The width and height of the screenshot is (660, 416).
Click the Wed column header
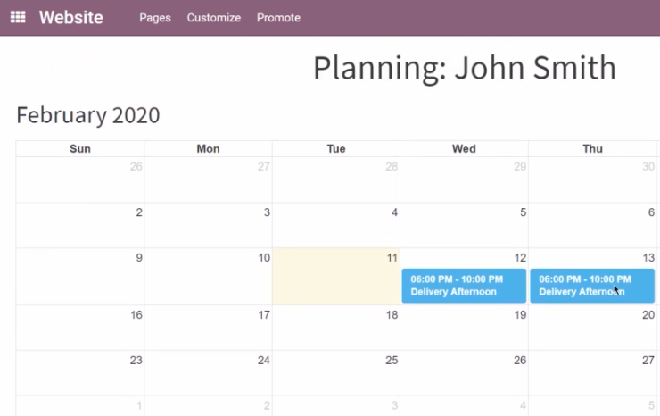pos(464,149)
